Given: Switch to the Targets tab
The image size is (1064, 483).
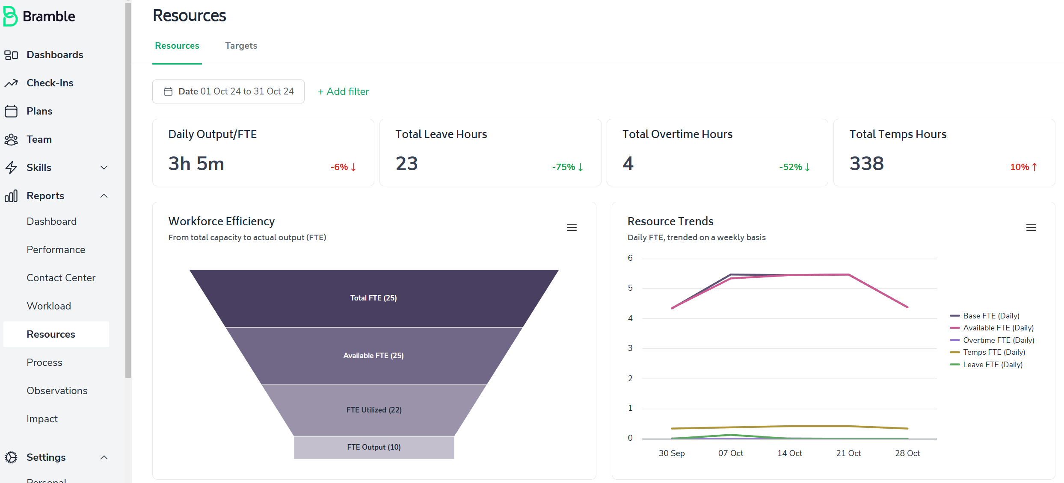Looking at the screenshot, I should pos(241,46).
